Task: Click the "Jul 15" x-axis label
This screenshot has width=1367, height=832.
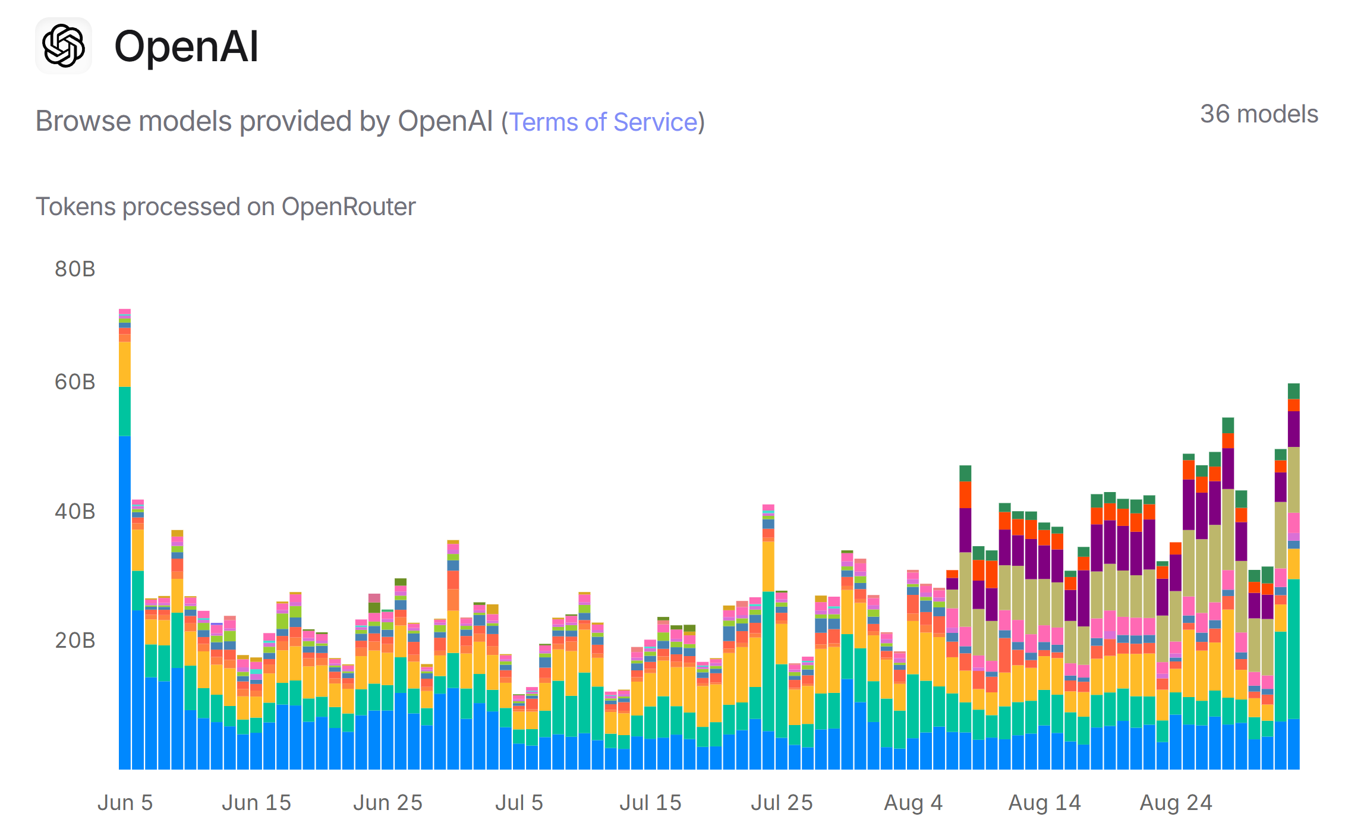Action: [x=650, y=803]
